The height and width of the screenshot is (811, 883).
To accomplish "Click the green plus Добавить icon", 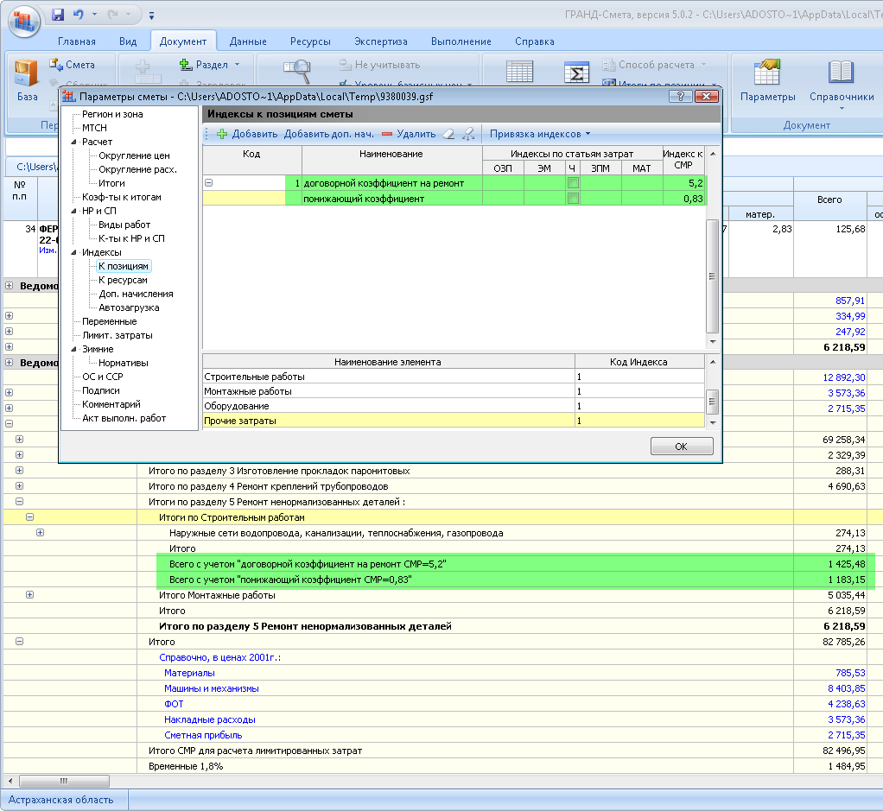I will tap(221, 134).
